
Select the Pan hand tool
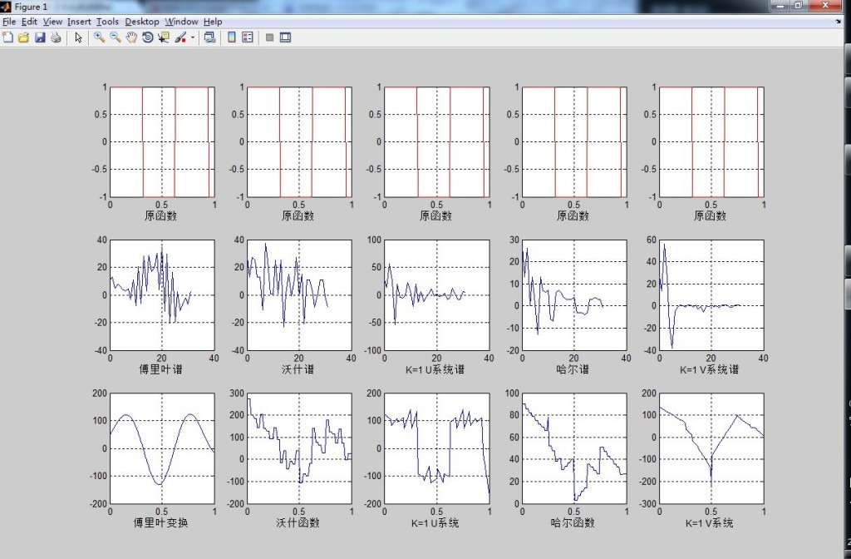point(131,37)
